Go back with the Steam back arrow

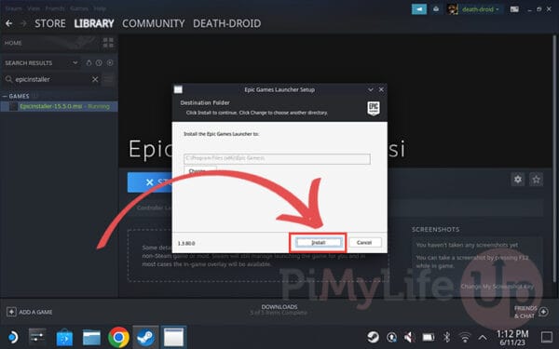pyautogui.click(x=9, y=23)
